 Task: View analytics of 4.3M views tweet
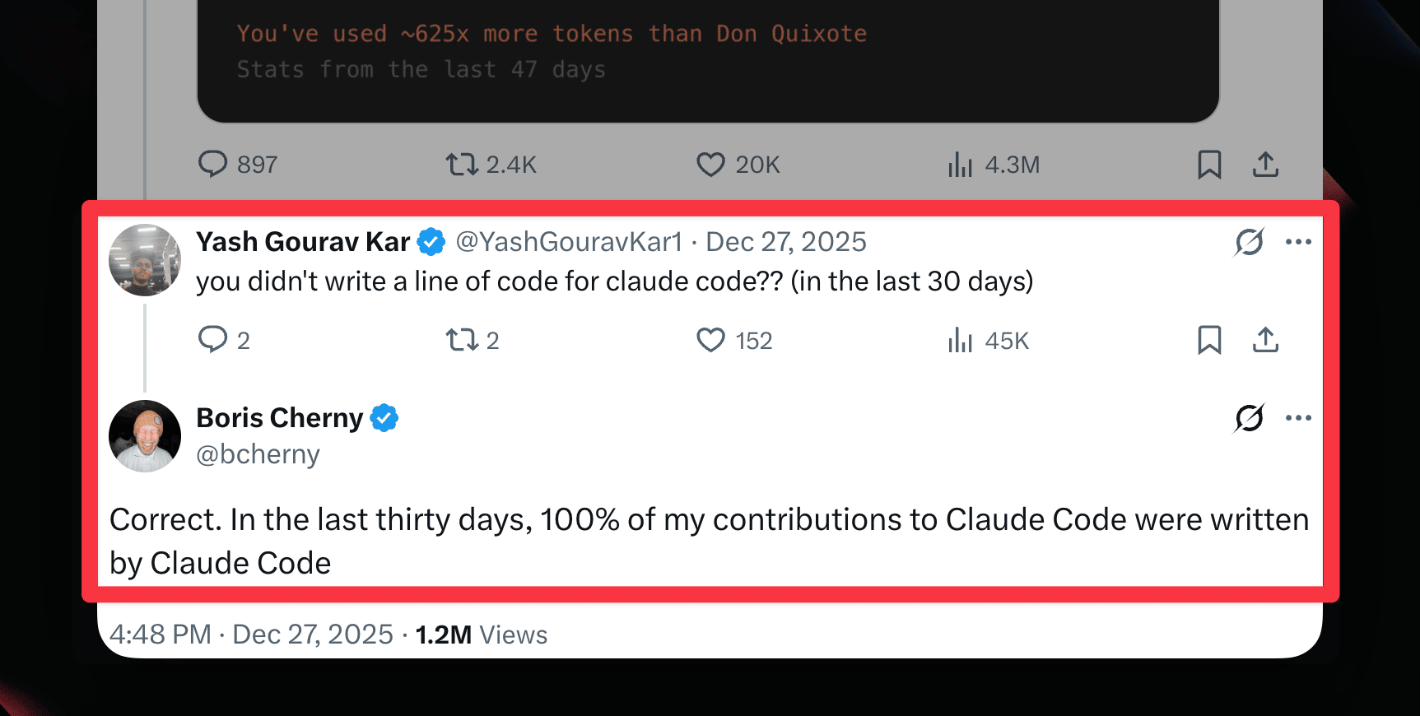(960, 165)
